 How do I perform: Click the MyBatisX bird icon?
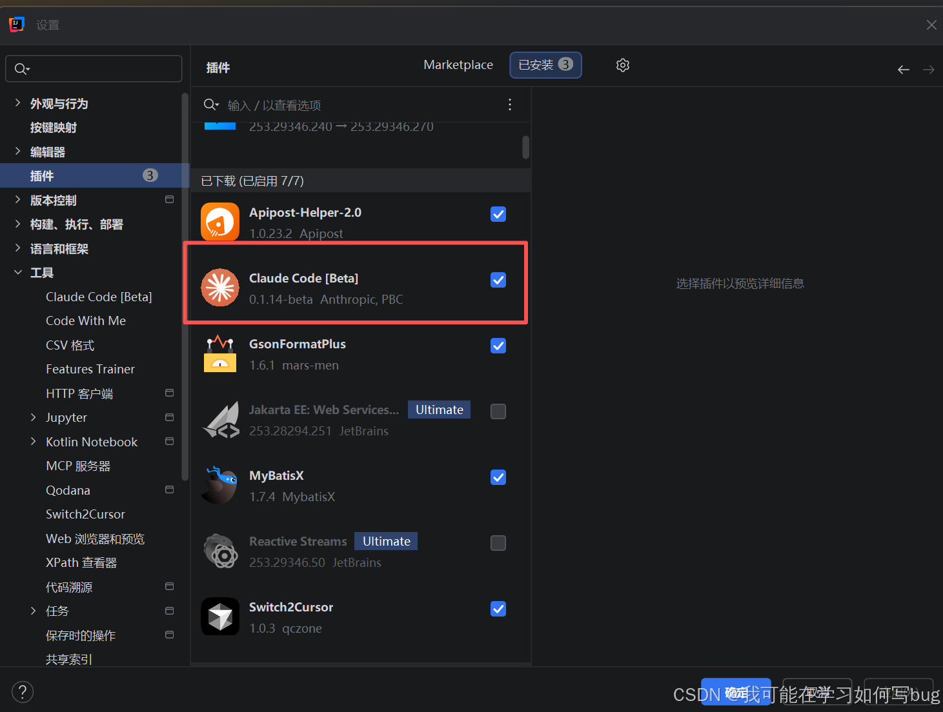click(x=220, y=485)
